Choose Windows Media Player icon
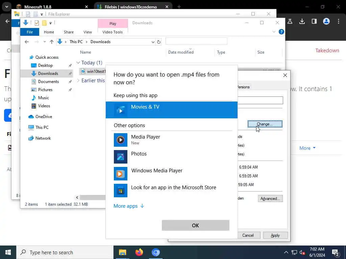The width and height of the screenshot is (346, 259). point(121,174)
